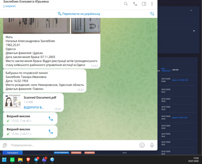Focus the Повідомлення message input field
This screenshot has height=164, width=202.
73,145
